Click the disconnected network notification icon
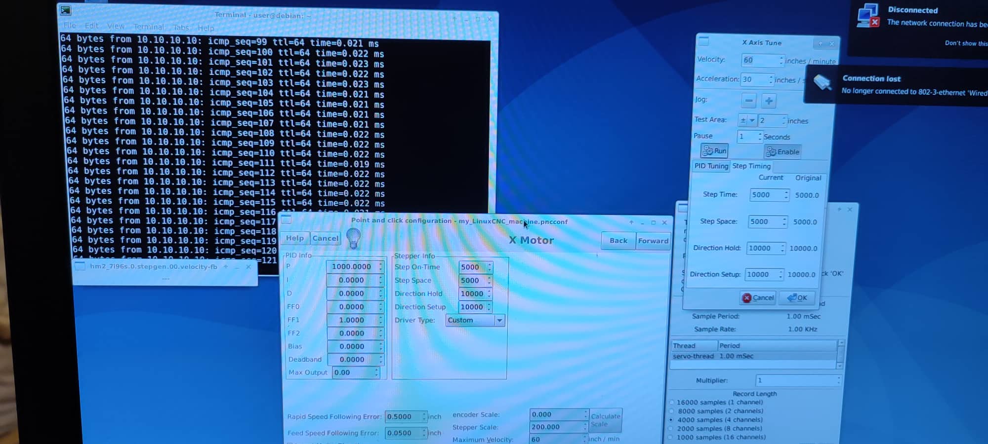988x444 pixels. pyautogui.click(x=868, y=15)
